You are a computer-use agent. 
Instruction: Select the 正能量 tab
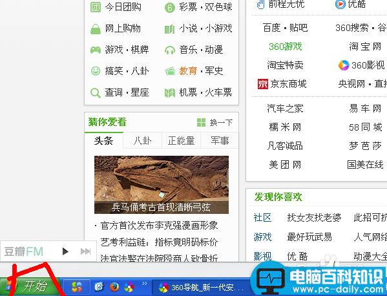pos(181,141)
